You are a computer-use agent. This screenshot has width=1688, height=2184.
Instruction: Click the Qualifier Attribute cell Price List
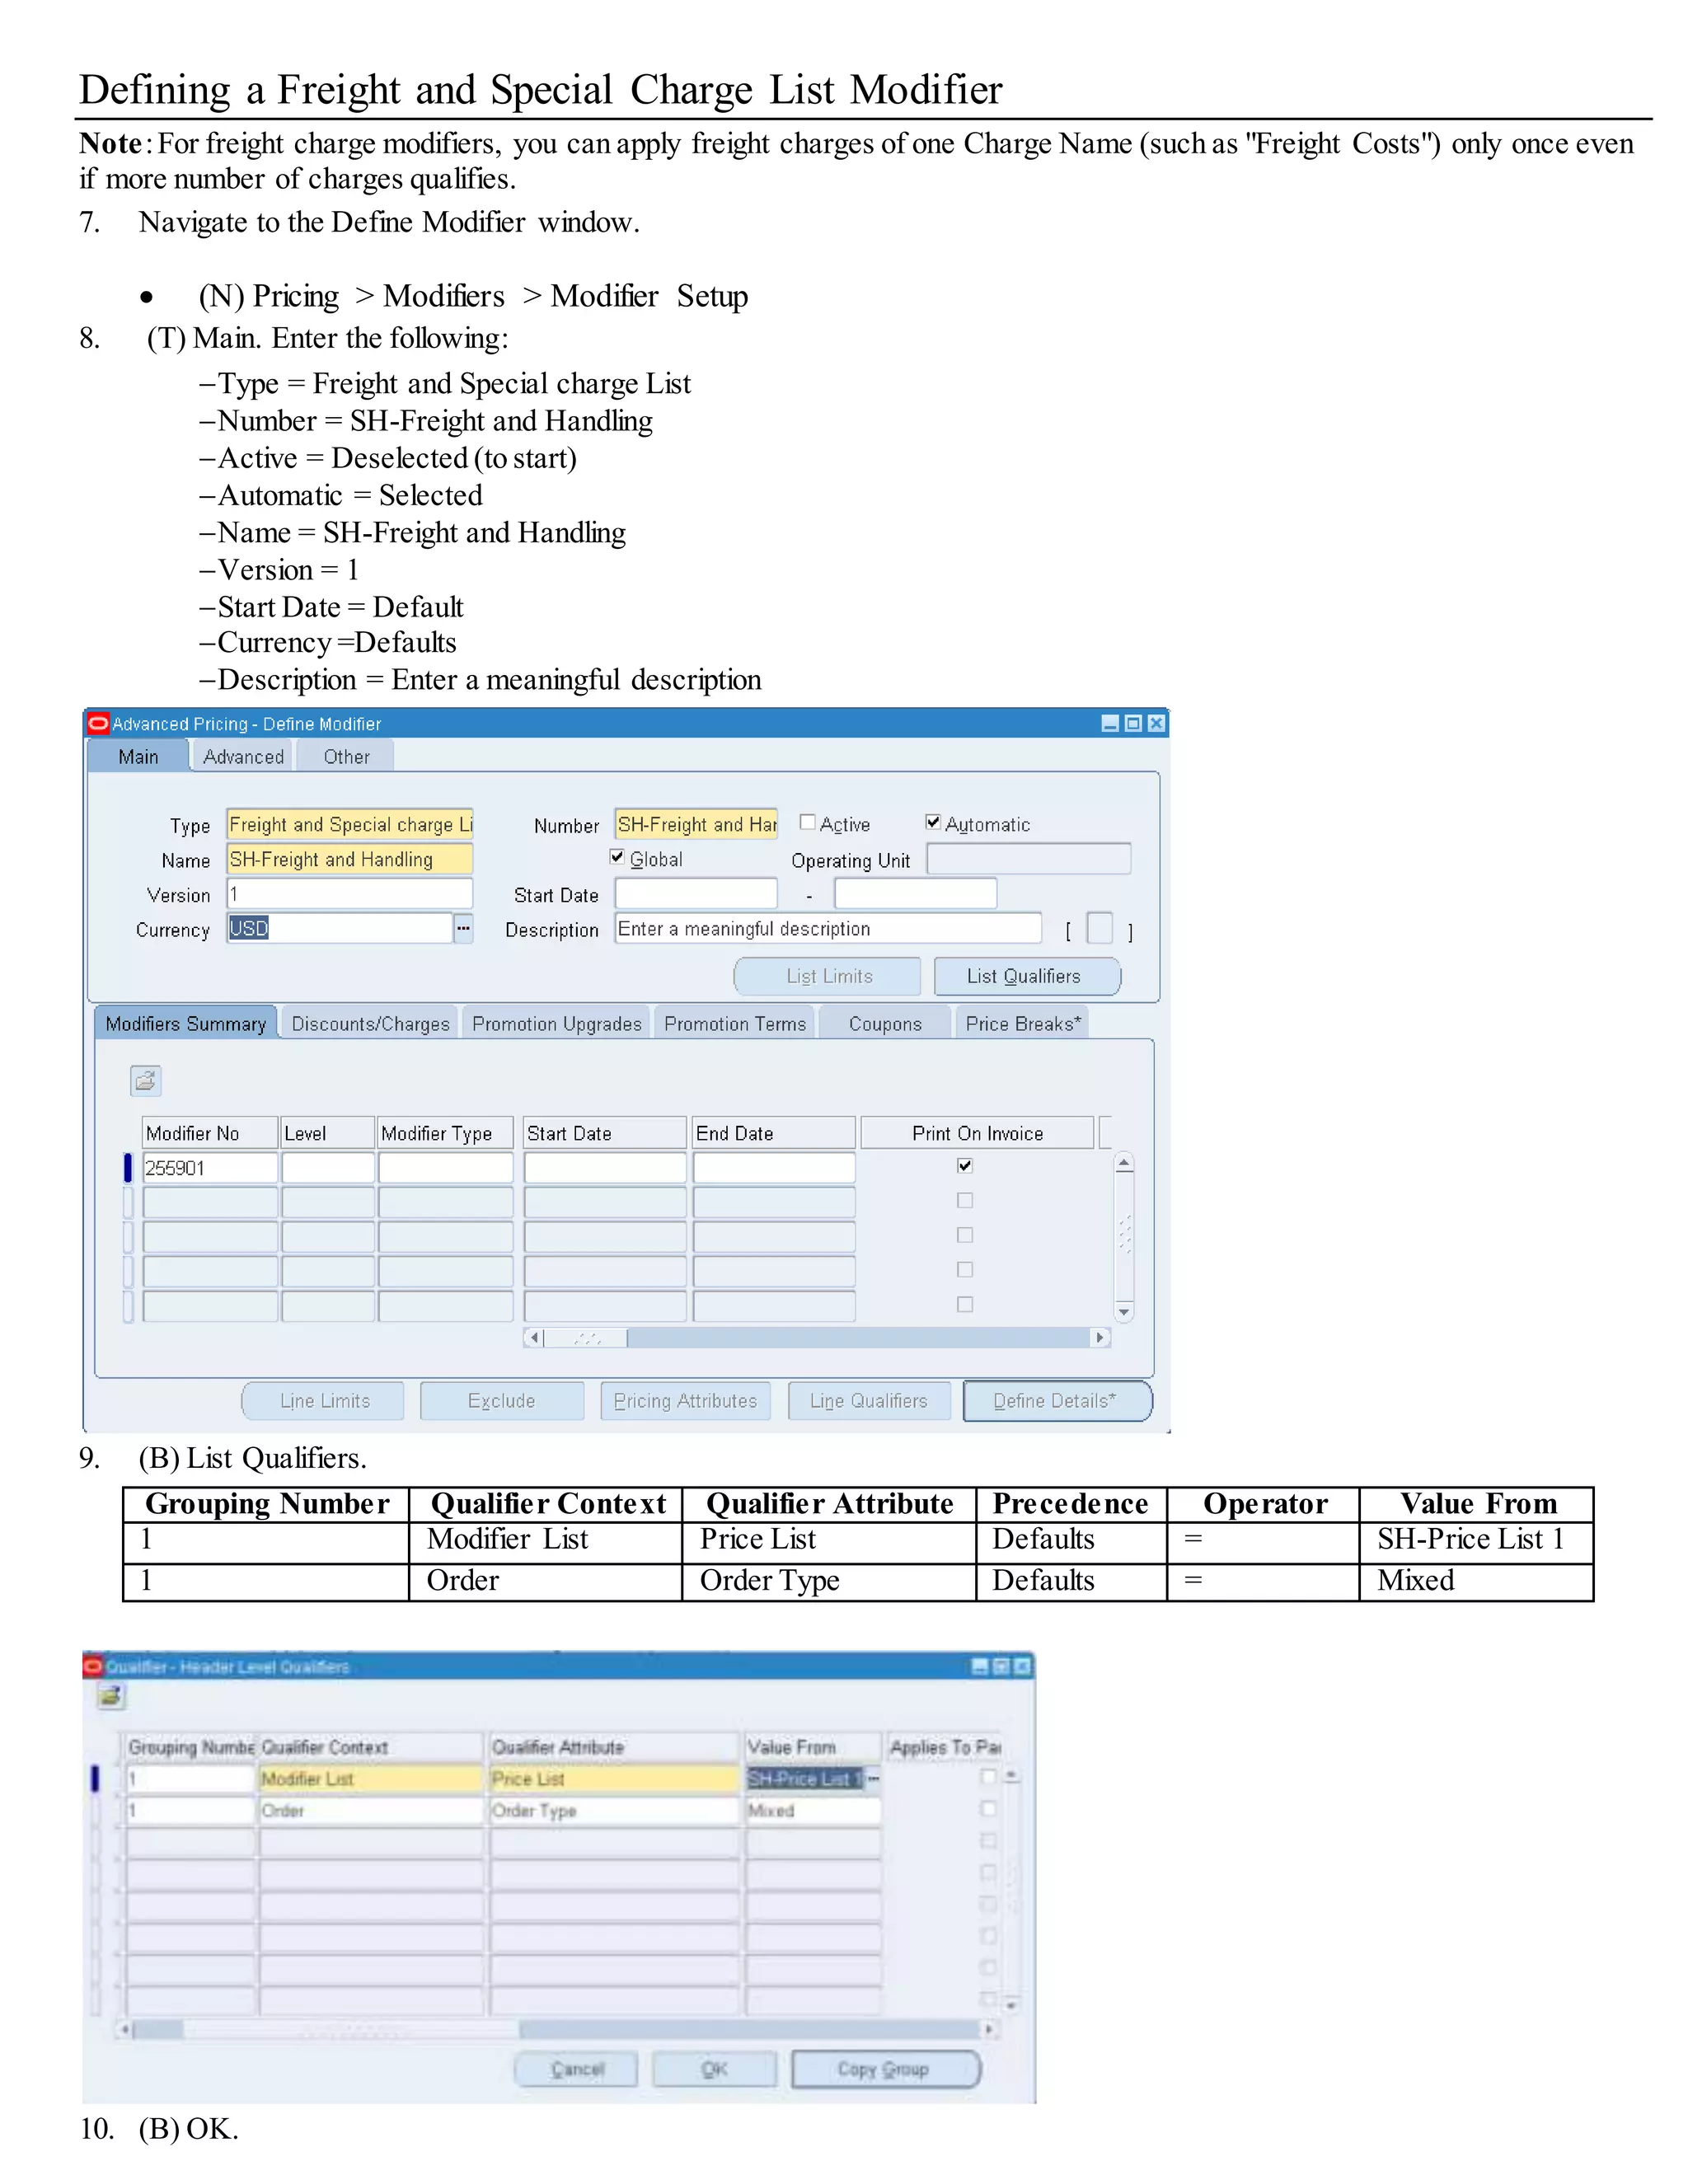pyautogui.click(x=614, y=1778)
